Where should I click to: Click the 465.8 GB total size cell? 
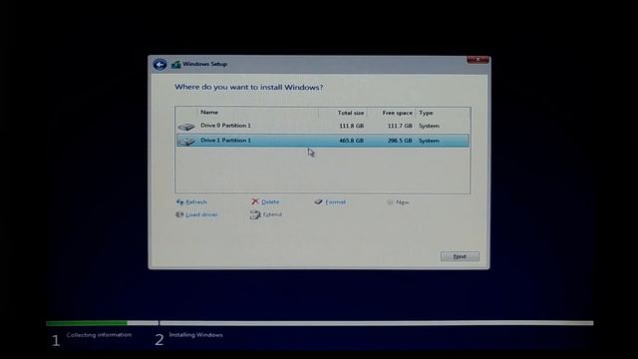point(352,141)
